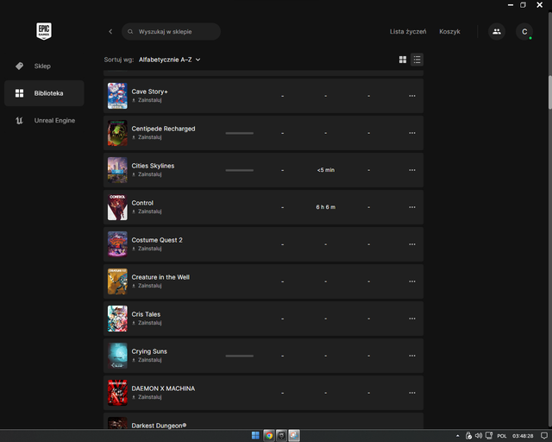Screen dimensions: 552x442
Task: Install Cave Story+ via Zainstaluj
Action: click(x=147, y=100)
